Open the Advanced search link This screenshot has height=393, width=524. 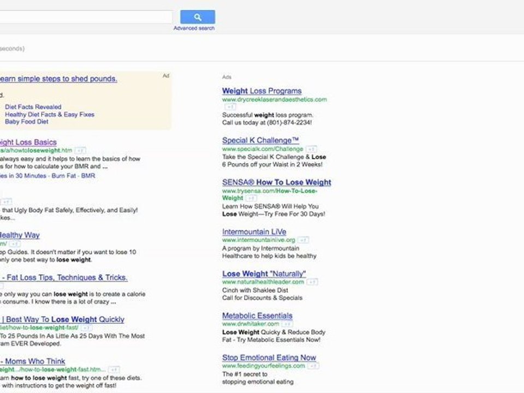tap(194, 28)
